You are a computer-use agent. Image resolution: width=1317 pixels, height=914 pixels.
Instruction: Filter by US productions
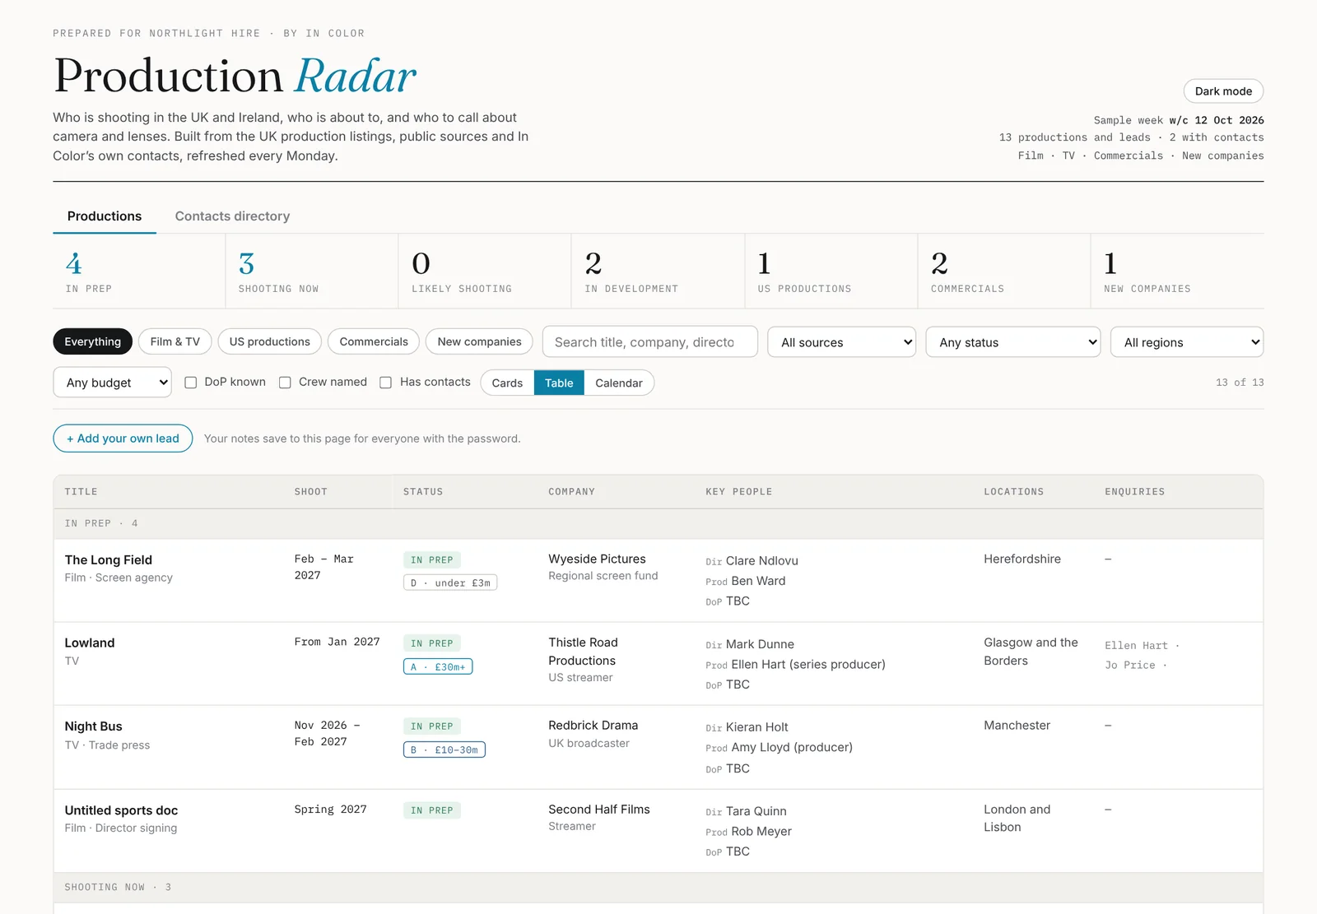coord(269,341)
